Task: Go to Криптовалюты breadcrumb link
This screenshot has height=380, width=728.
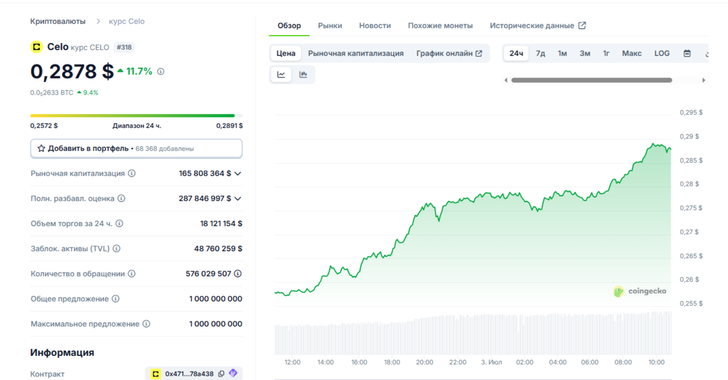Action: click(x=58, y=21)
